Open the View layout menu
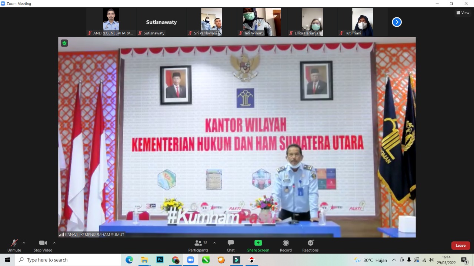The image size is (474, 266). tap(463, 13)
